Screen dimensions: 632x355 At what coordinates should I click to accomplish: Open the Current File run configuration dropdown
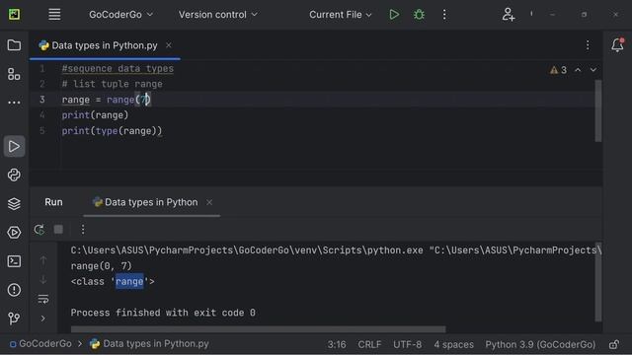(x=340, y=15)
